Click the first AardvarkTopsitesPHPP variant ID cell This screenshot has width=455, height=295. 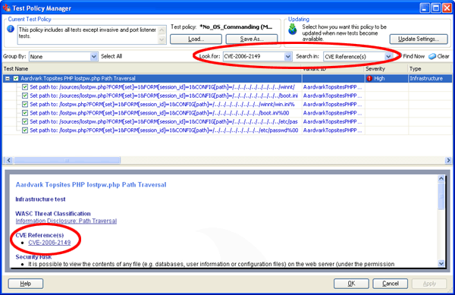[333, 87]
